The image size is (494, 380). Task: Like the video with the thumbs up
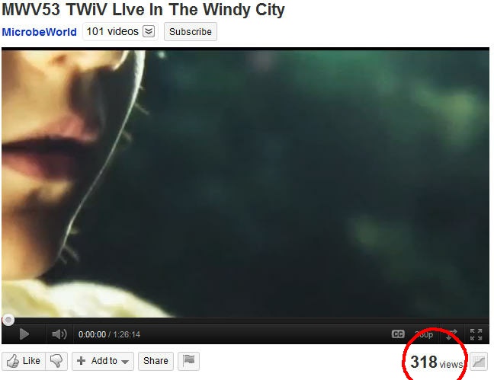tap(24, 361)
